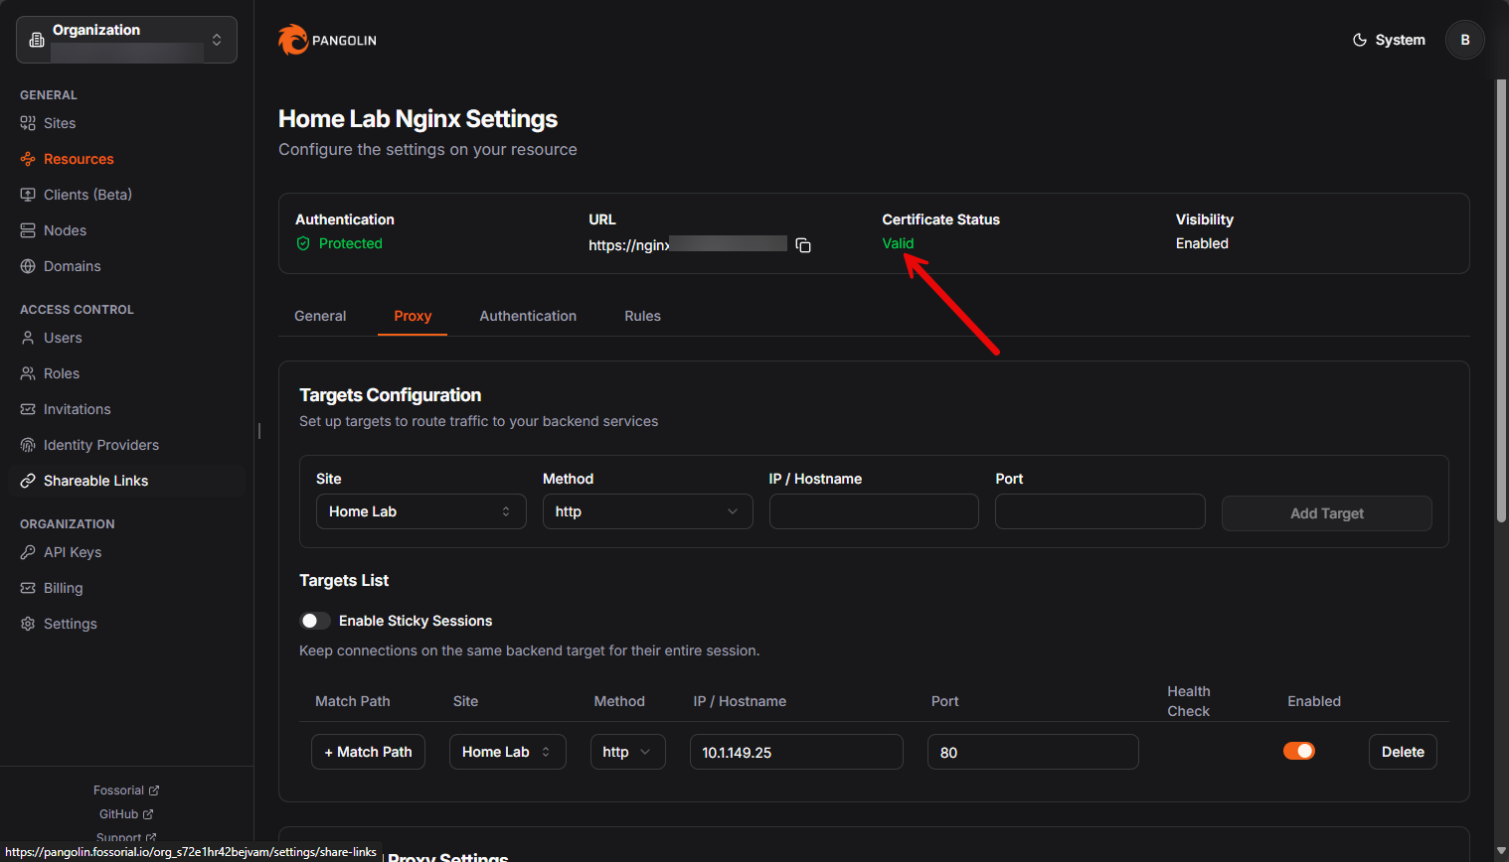Click the Shareable Links chain icon
Image resolution: width=1509 pixels, height=862 pixels.
tap(28, 481)
